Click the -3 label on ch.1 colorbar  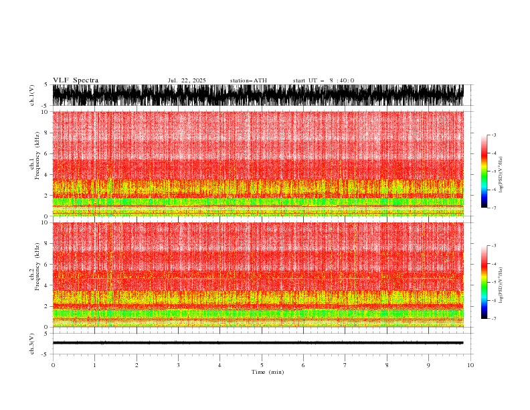click(493, 135)
